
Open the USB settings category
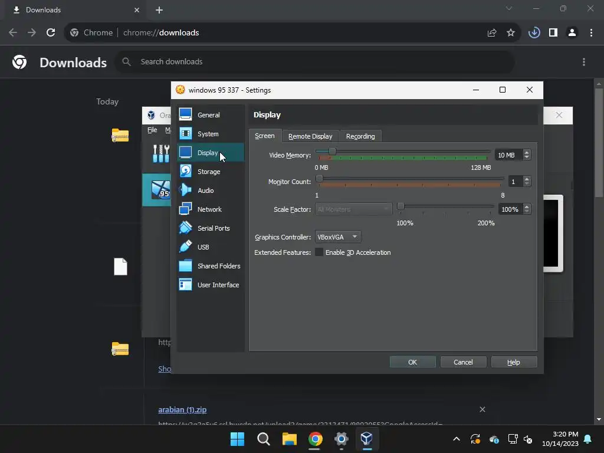211,247
